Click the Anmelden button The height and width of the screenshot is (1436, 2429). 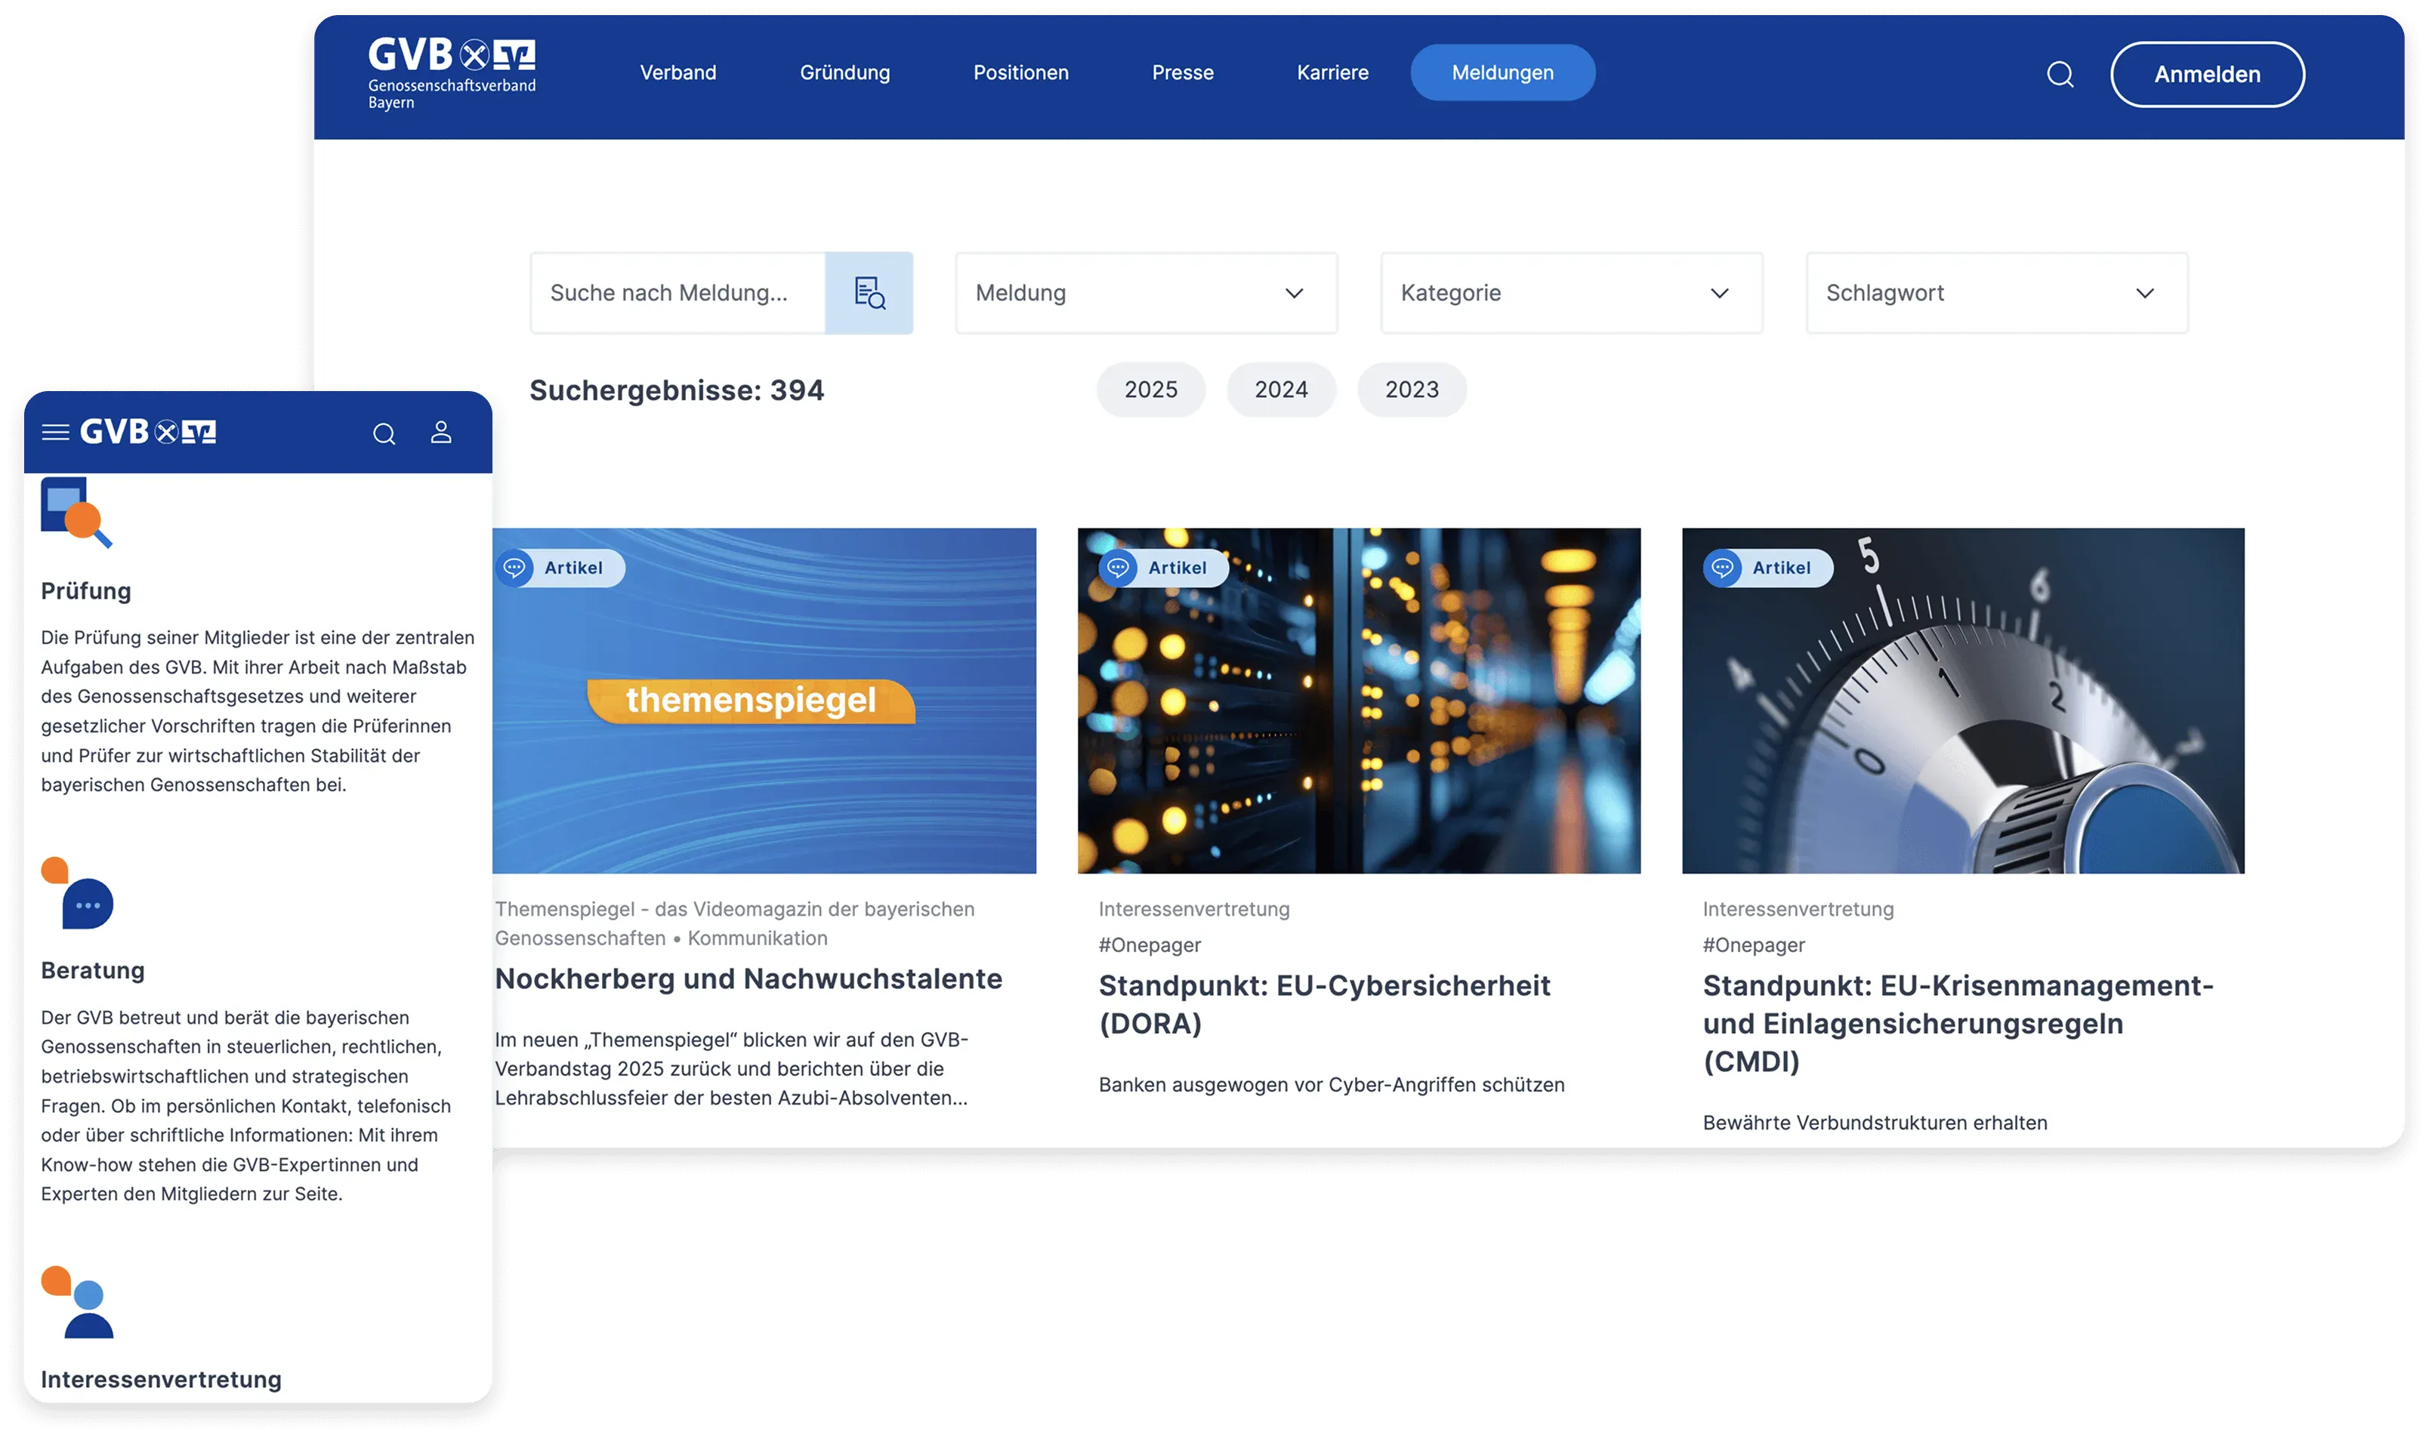[x=2206, y=75]
